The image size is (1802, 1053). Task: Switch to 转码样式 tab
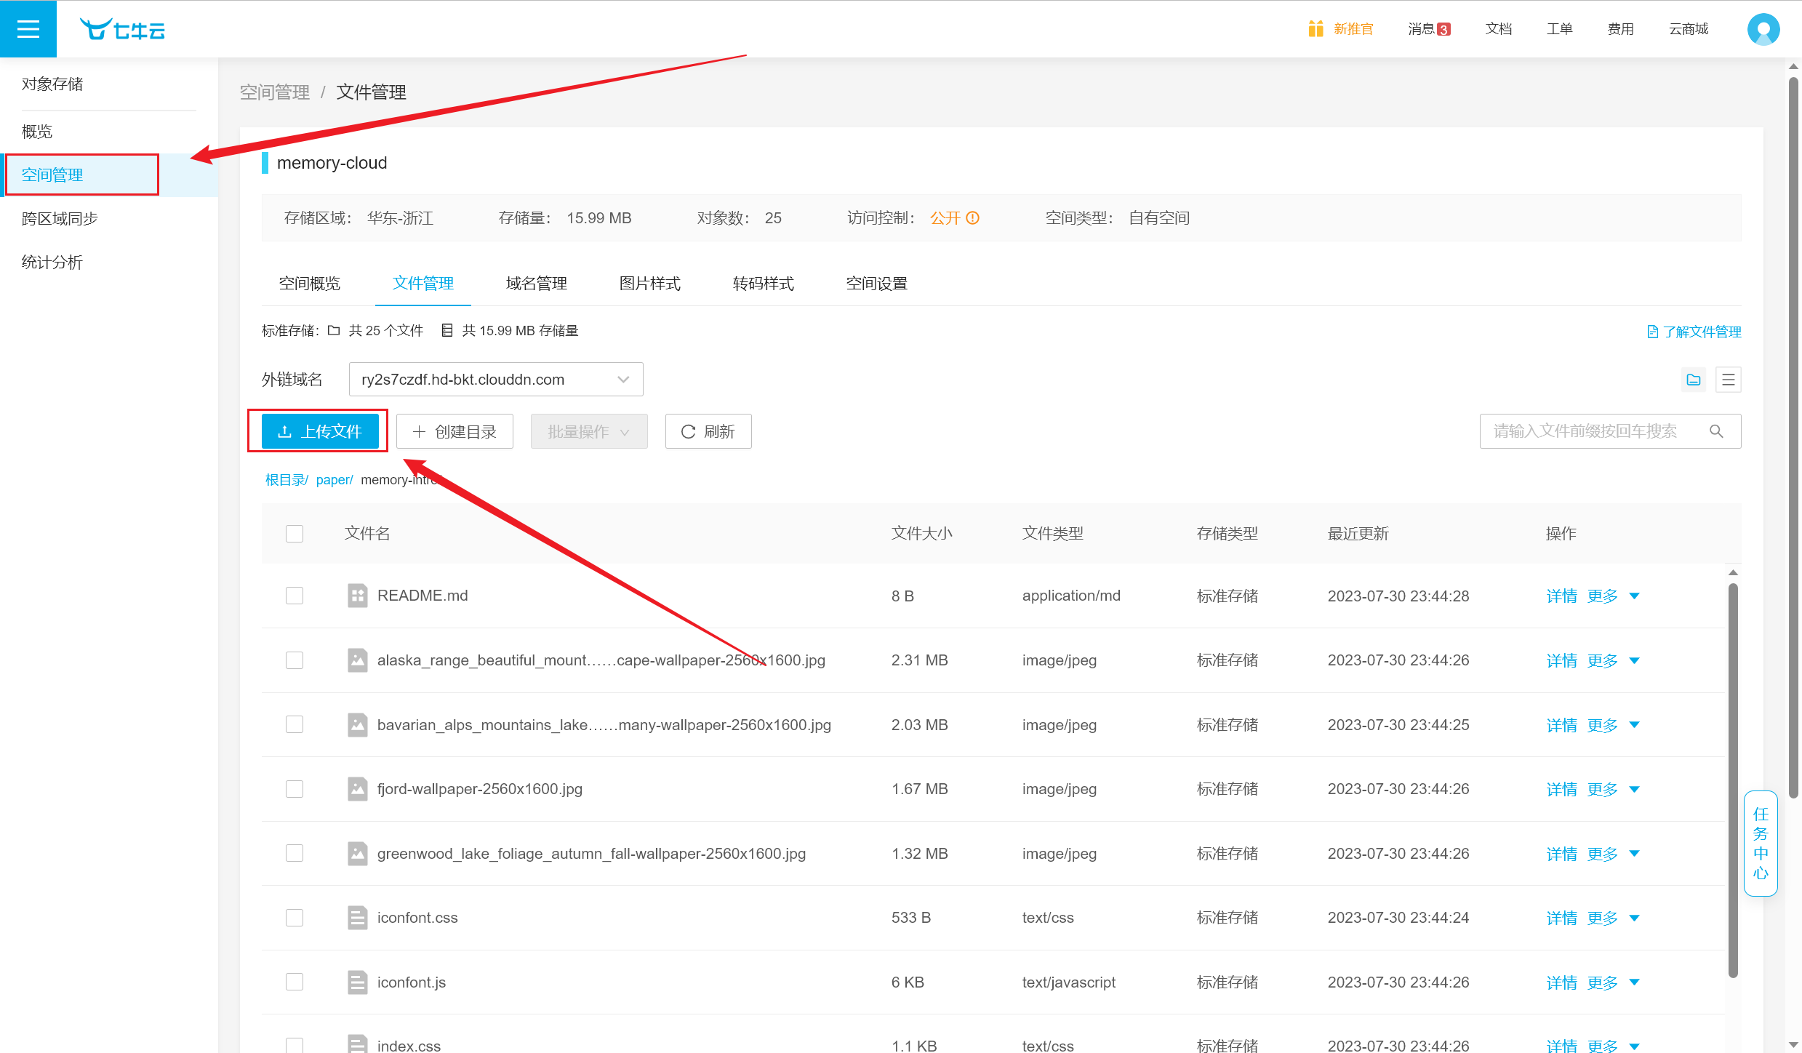coord(764,284)
